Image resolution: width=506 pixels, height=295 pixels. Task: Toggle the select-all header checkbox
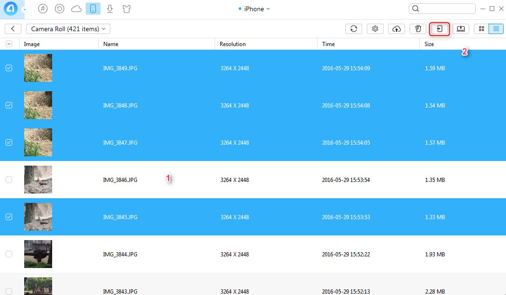9,44
